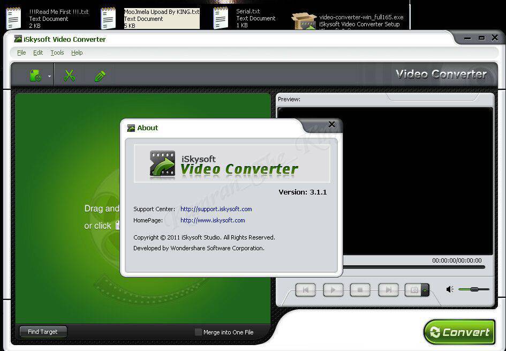
Task: Minimize the iSkysoft Video Converter window
Action: 467,38
